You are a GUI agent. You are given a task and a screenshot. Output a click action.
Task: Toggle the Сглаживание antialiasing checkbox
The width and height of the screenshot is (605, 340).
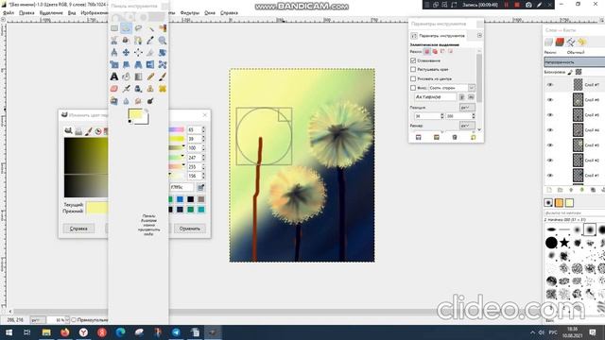click(x=413, y=60)
